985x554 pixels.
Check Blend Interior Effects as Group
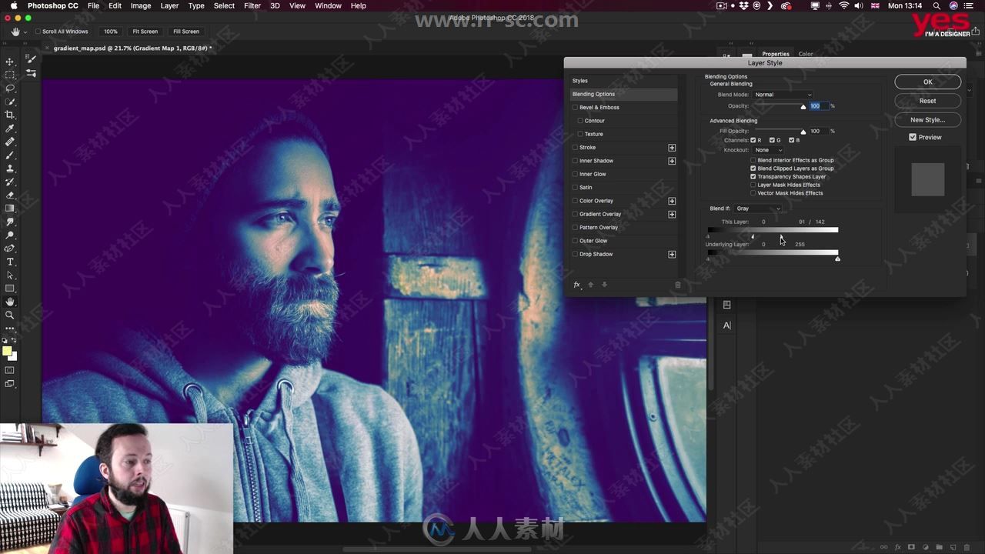(x=753, y=160)
